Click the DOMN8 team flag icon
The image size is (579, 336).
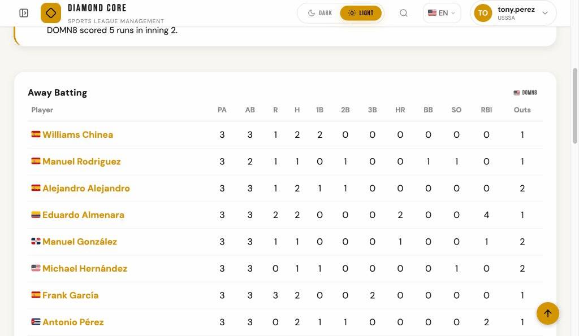click(516, 93)
